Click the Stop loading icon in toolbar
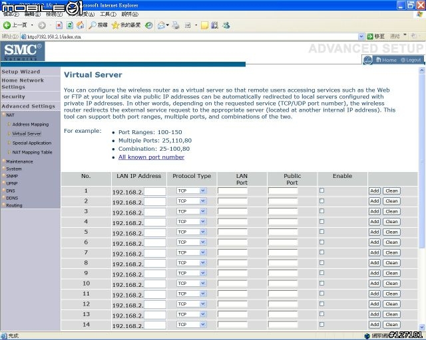Viewport: 426px width, 340px height. coord(59,25)
